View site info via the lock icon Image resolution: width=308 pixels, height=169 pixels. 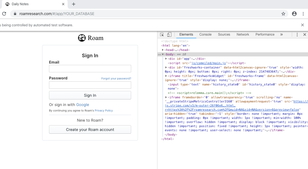15,14
